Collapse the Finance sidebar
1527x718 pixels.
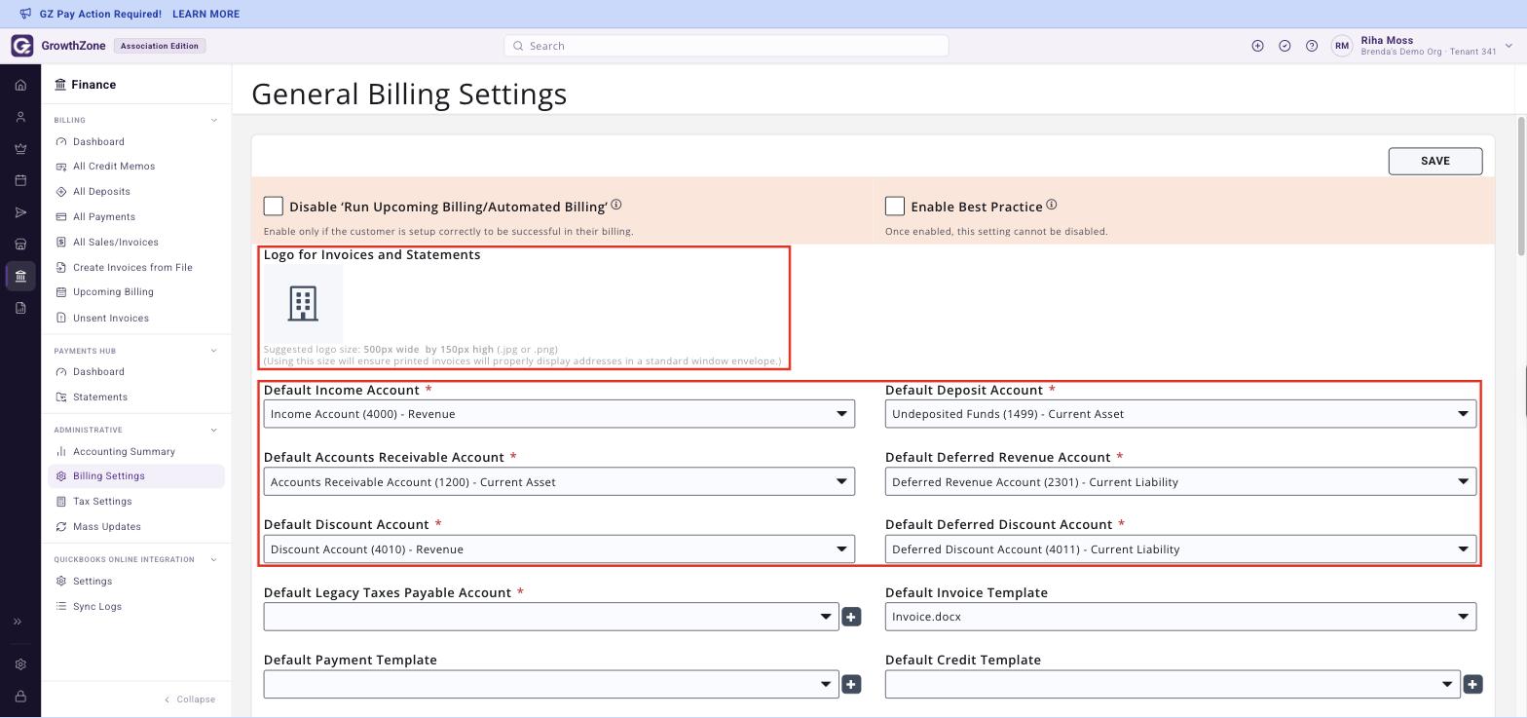(190, 699)
